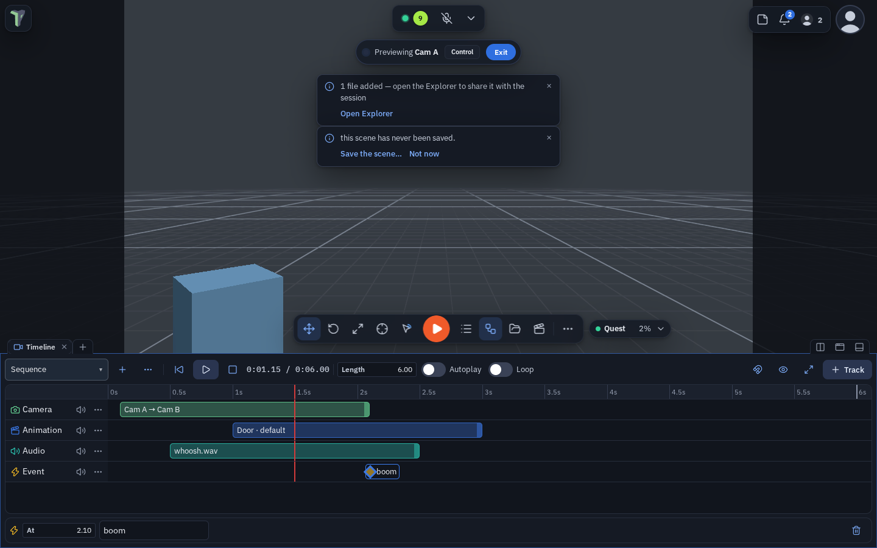Mute the Audio track
The image size is (877, 548).
click(x=81, y=451)
